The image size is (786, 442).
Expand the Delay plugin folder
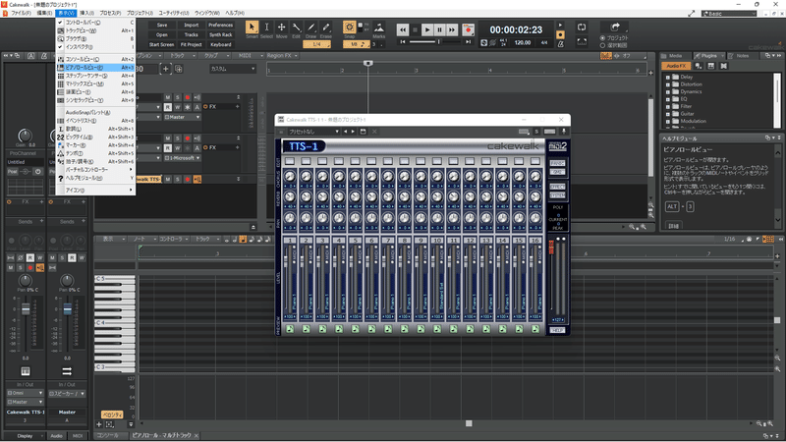click(668, 78)
